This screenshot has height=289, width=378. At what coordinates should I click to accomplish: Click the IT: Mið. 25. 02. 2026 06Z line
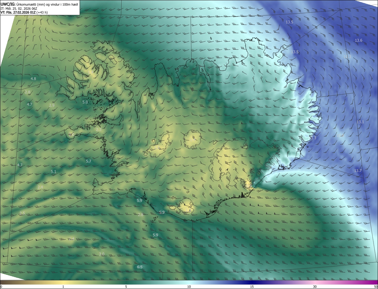pos(19,8)
